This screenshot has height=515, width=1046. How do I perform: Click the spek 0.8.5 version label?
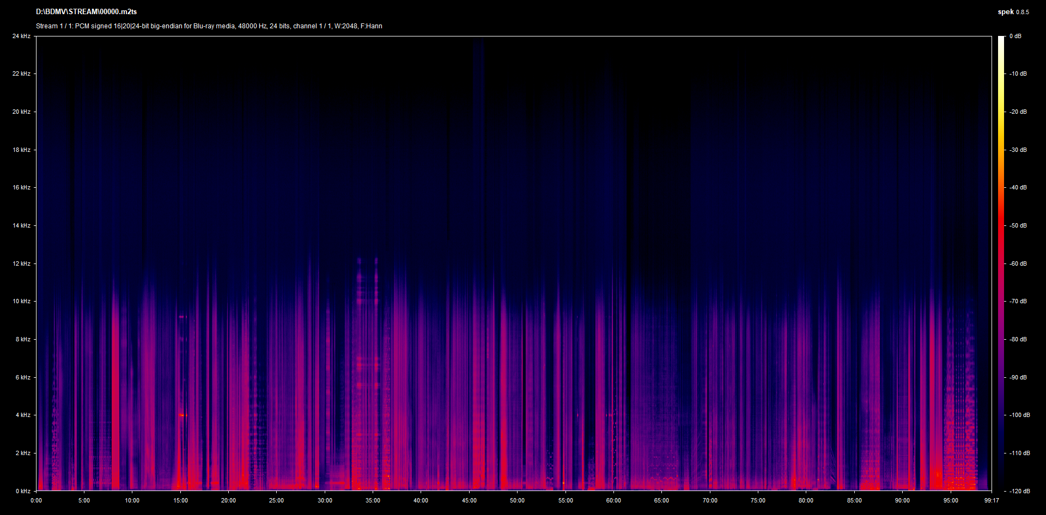point(1013,12)
